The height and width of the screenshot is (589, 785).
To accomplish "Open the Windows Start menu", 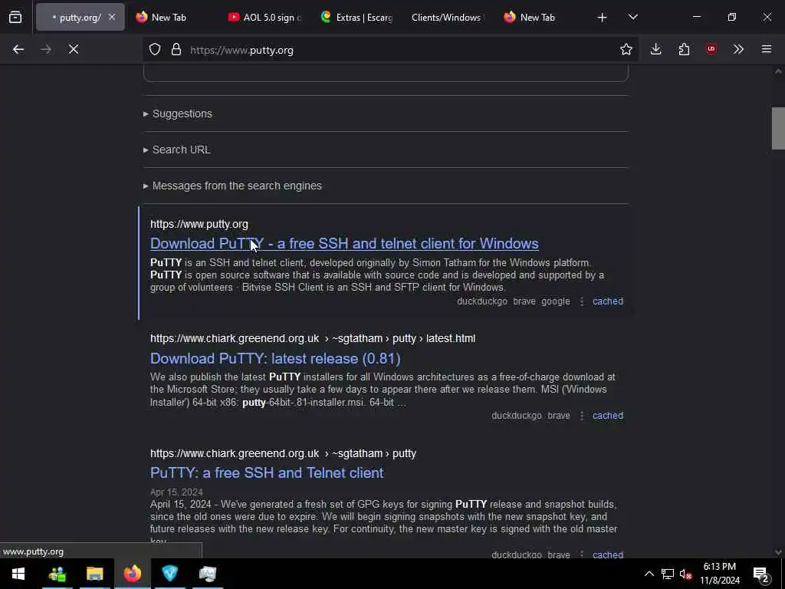I will (18, 574).
